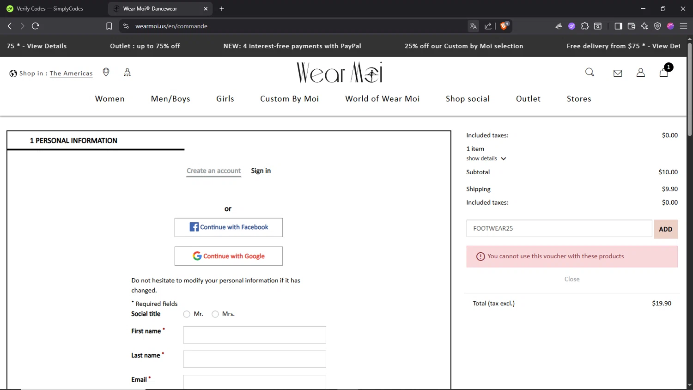Viewport: 693px width, 390px height.
Task: Click Free delivery from $75 View Details banner
Action: click(x=623, y=46)
